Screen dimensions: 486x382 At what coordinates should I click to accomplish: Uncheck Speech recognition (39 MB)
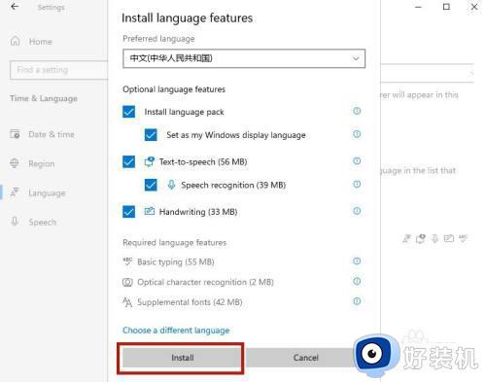(x=151, y=185)
